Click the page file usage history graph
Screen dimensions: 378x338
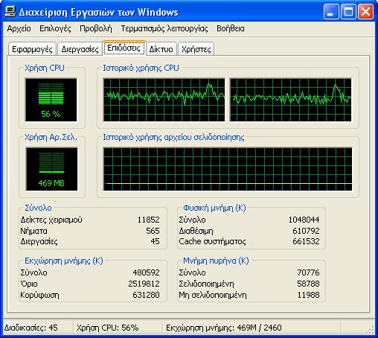click(228, 169)
